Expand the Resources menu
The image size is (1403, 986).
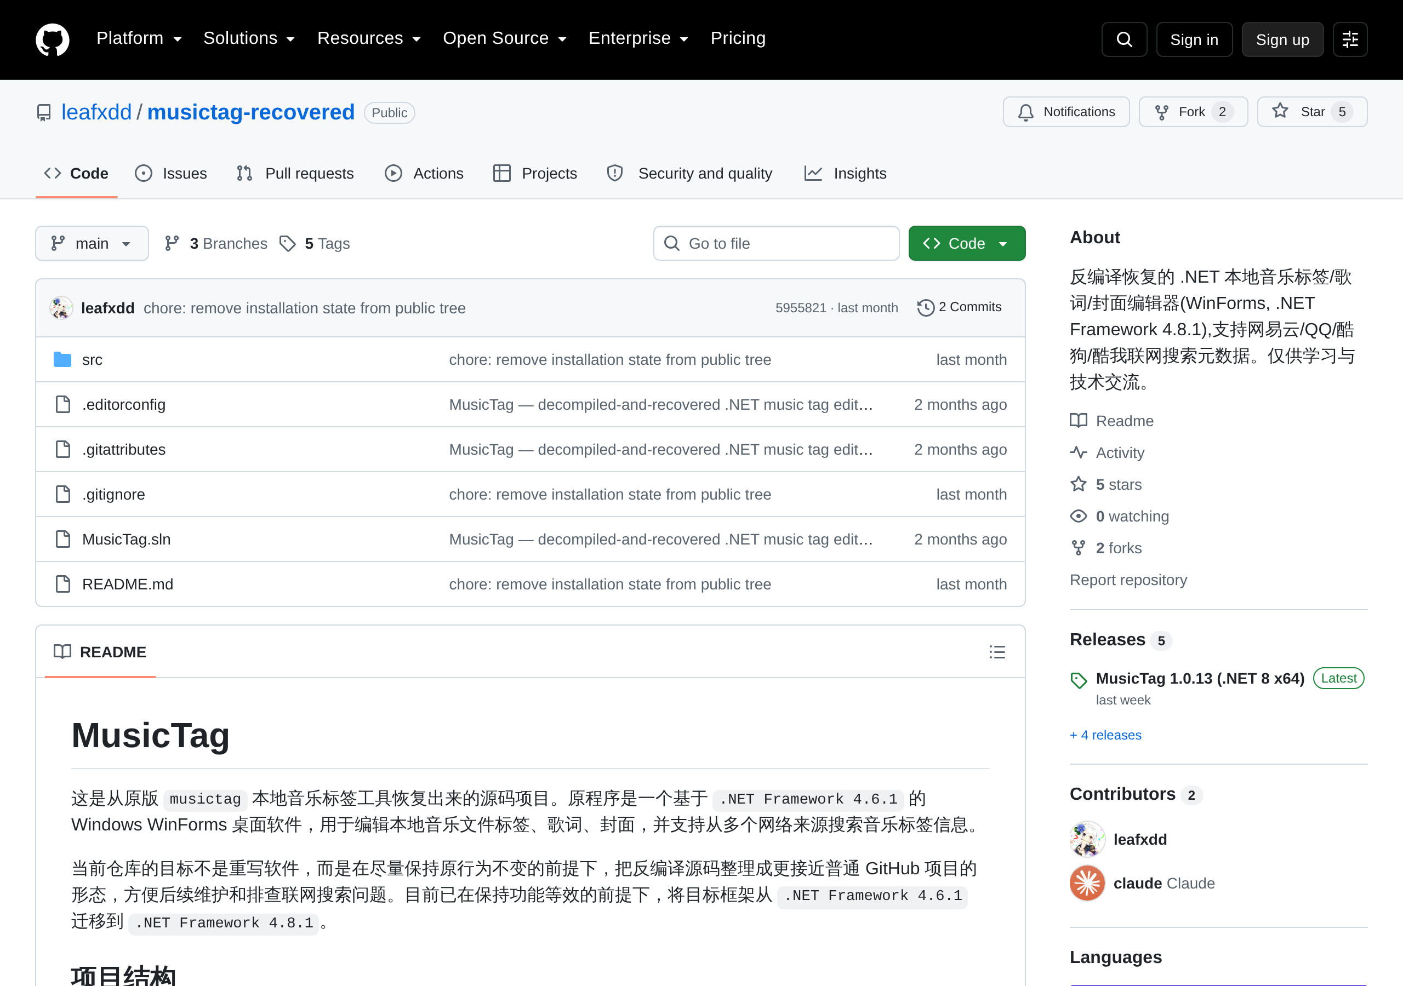[x=369, y=38]
